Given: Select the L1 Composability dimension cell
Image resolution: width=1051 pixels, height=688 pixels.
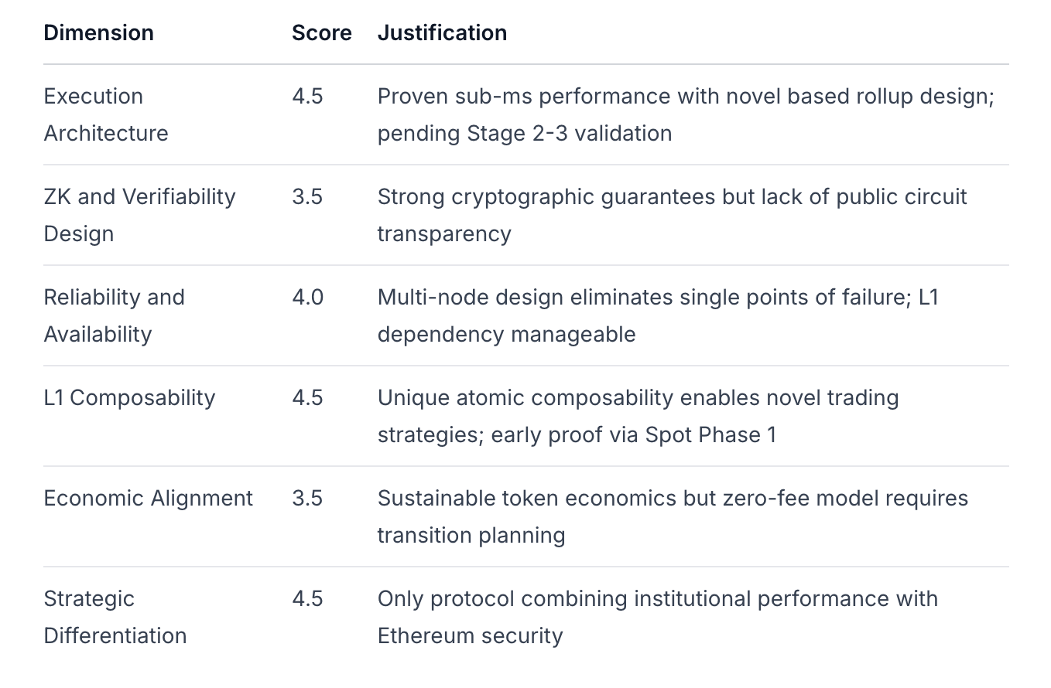Looking at the screenshot, I should [x=129, y=397].
